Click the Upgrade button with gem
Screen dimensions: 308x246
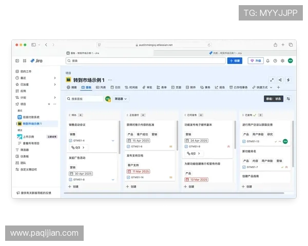[256, 61]
